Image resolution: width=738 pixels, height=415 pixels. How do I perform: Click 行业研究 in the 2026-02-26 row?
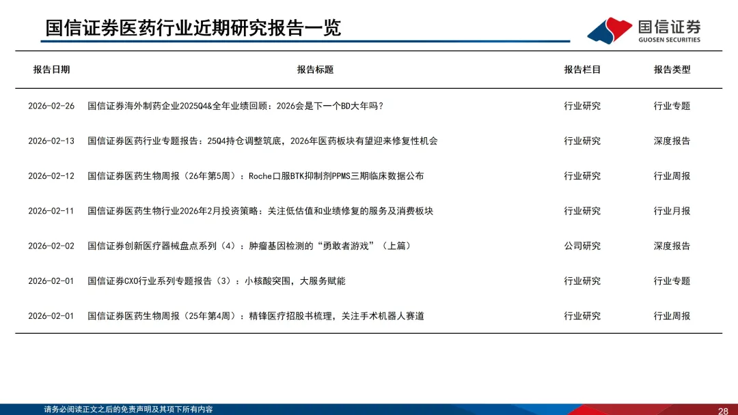(582, 106)
